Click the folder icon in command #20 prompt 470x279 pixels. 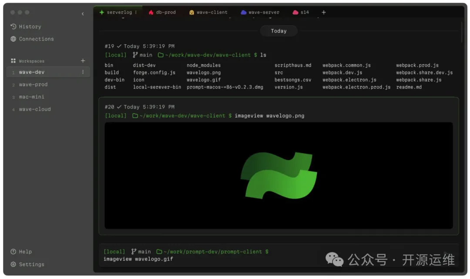[x=135, y=116]
